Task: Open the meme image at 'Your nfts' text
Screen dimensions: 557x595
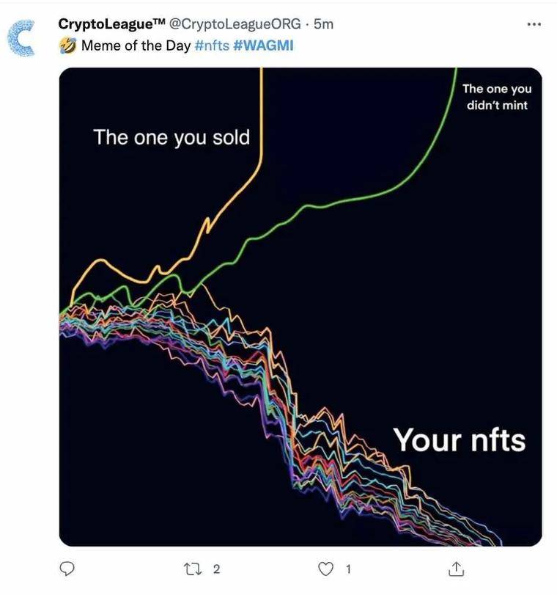Action: [x=460, y=439]
